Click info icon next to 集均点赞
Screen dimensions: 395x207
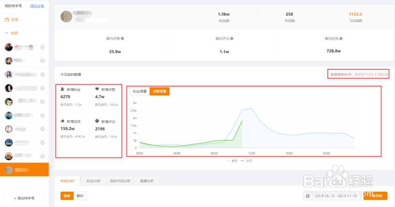pos(122,39)
